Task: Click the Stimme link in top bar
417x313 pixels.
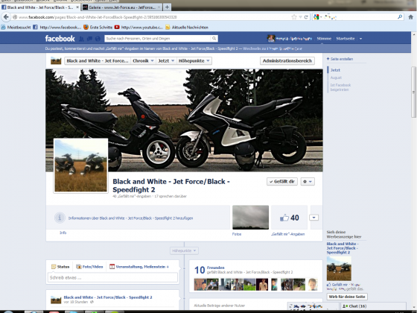Action: point(324,39)
